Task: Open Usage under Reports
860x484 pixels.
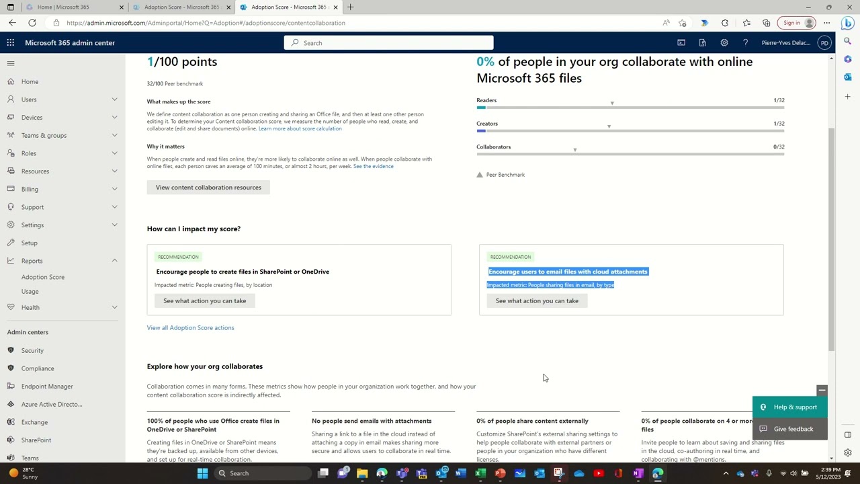Action: point(30,291)
